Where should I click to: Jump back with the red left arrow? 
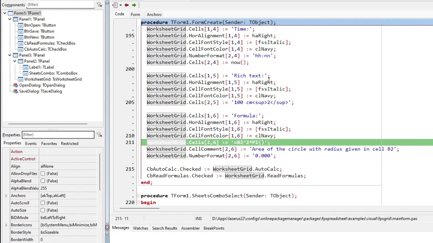coord(127,5)
